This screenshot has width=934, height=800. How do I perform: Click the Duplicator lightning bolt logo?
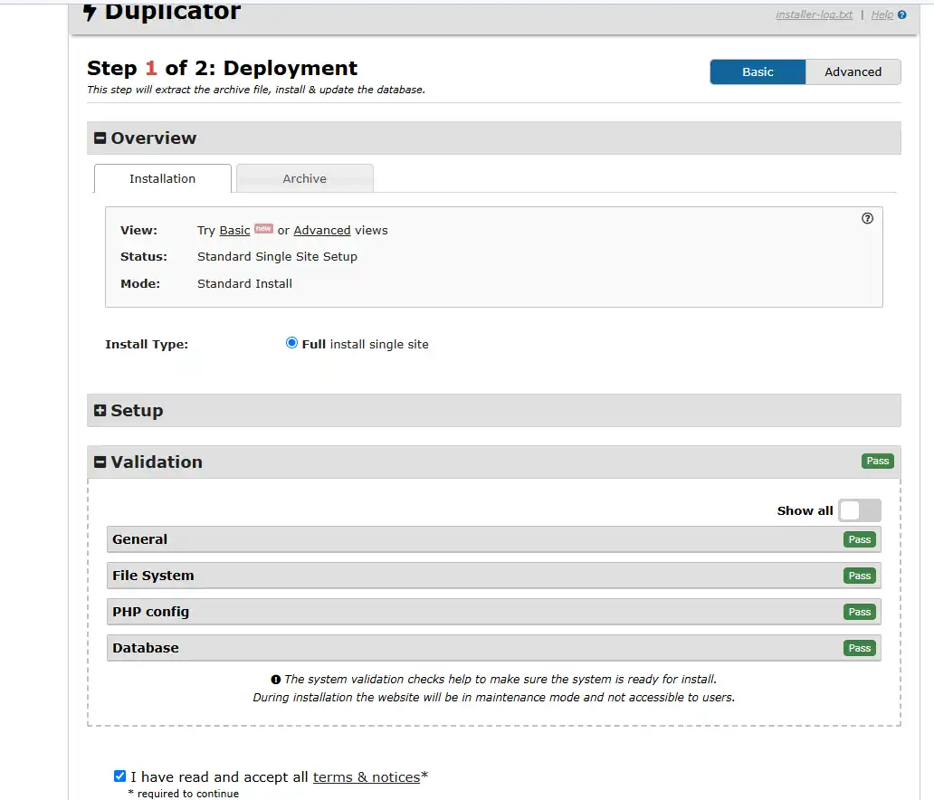pyautogui.click(x=90, y=12)
